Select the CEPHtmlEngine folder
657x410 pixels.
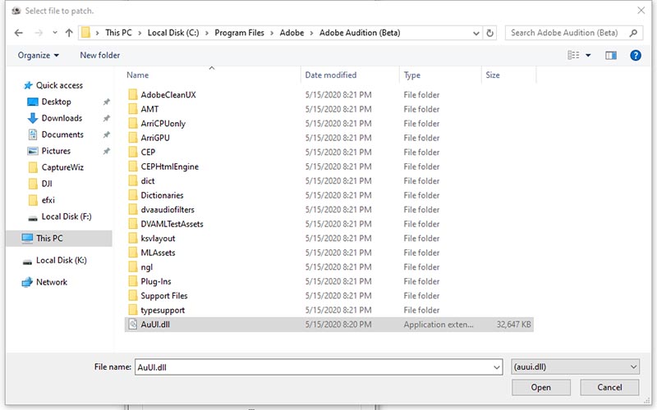170,166
